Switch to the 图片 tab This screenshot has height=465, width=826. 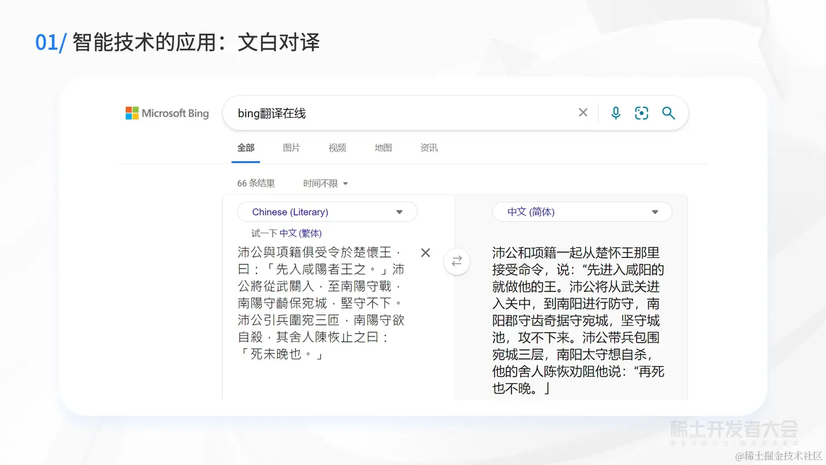click(x=292, y=148)
